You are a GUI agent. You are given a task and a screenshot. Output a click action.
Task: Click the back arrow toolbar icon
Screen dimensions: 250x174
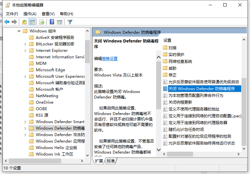[7, 22]
